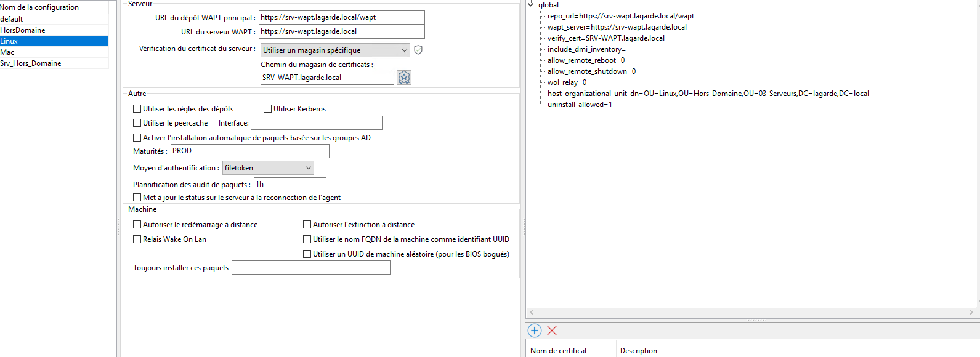
Task: Check Autoriser le redémarrage à distance
Action: tap(137, 225)
